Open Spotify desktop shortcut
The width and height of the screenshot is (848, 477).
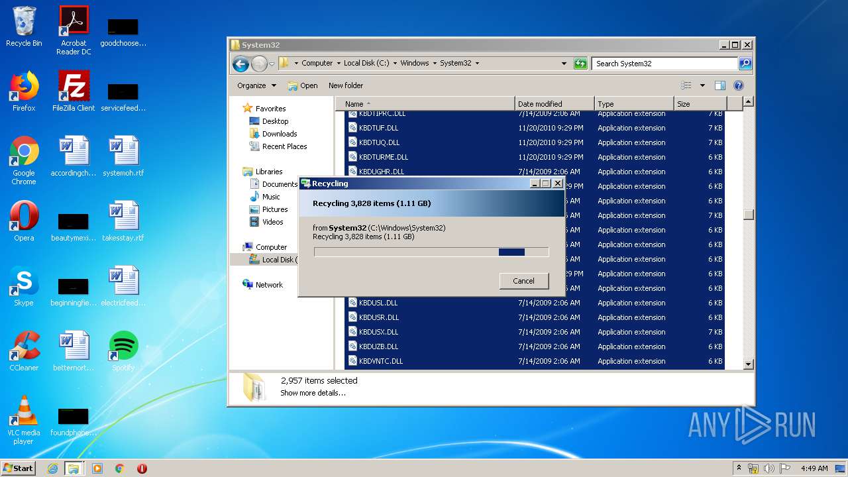[x=123, y=352]
